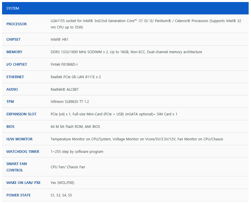Select the WATCHDOG TIMER label
The image size is (251, 204).
[23, 152]
